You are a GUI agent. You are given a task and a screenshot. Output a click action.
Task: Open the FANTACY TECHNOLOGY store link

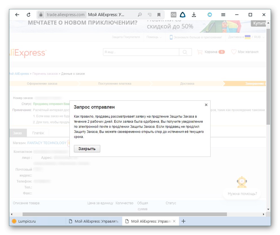47,143
